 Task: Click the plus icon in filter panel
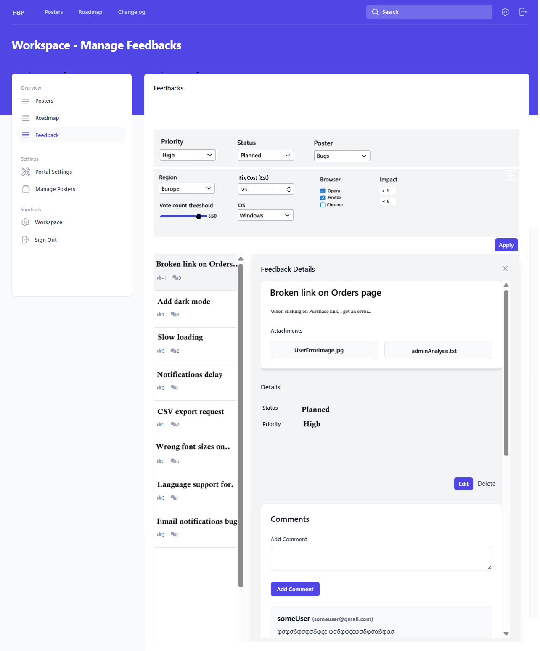click(510, 176)
